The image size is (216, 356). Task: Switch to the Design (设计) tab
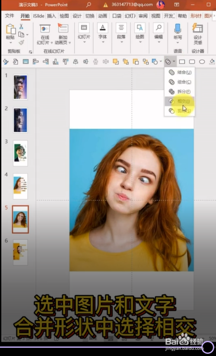point(77,16)
